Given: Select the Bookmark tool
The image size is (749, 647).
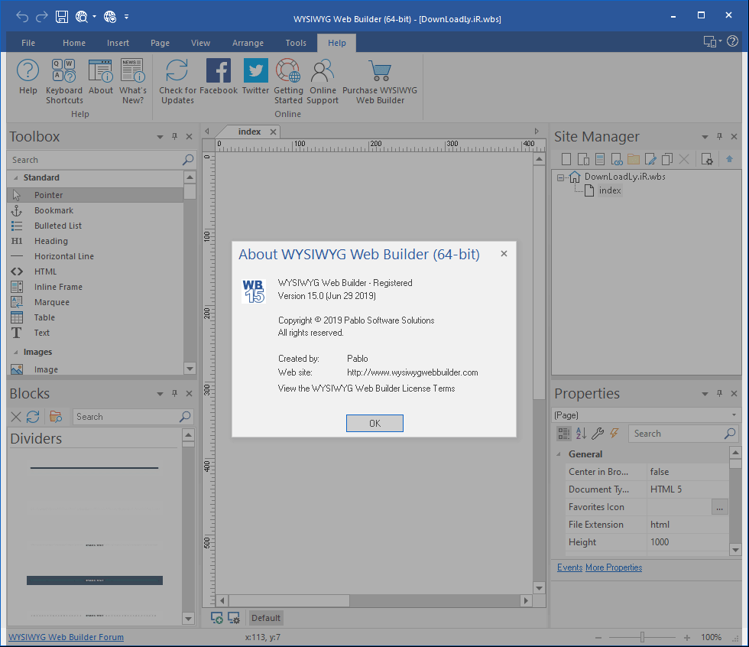Looking at the screenshot, I should click(95, 210).
